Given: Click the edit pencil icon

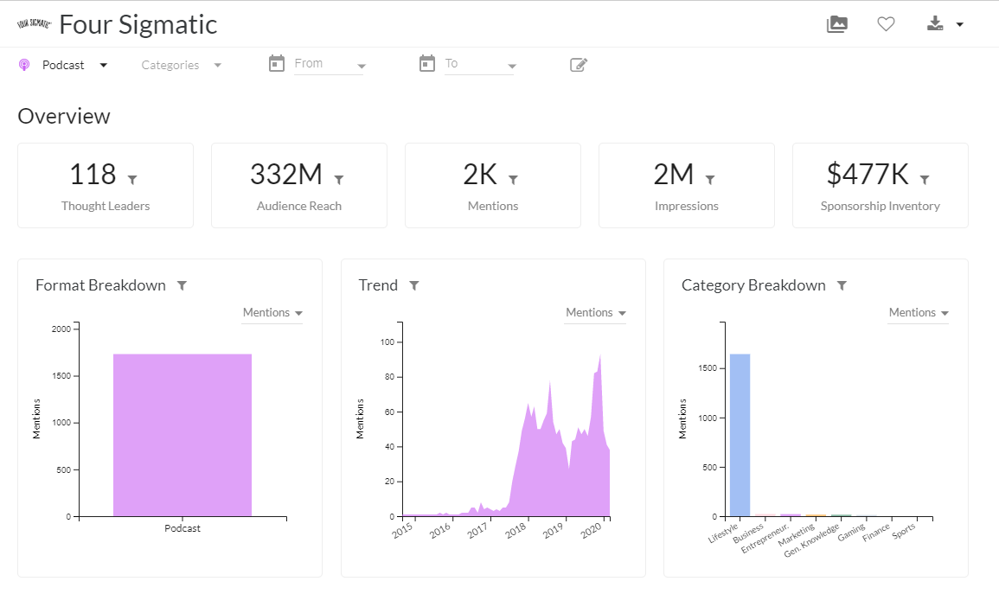Looking at the screenshot, I should (x=578, y=65).
